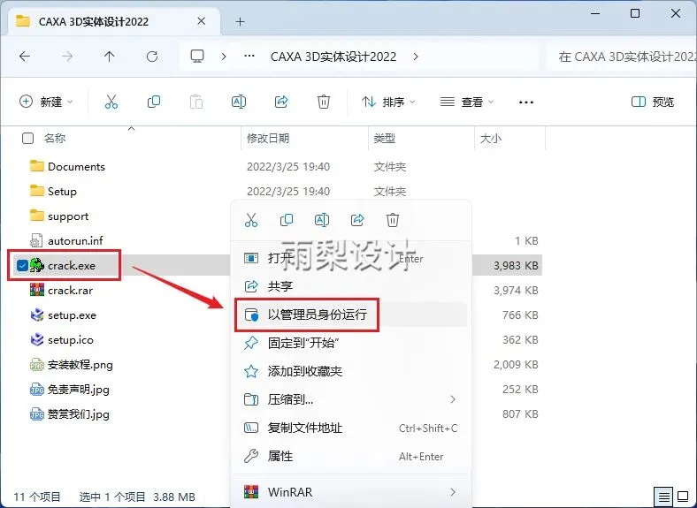Click CAXA 3D实体设计2022 in the address bar
The height and width of the screenshot is (508, 697).
[333, 57]
